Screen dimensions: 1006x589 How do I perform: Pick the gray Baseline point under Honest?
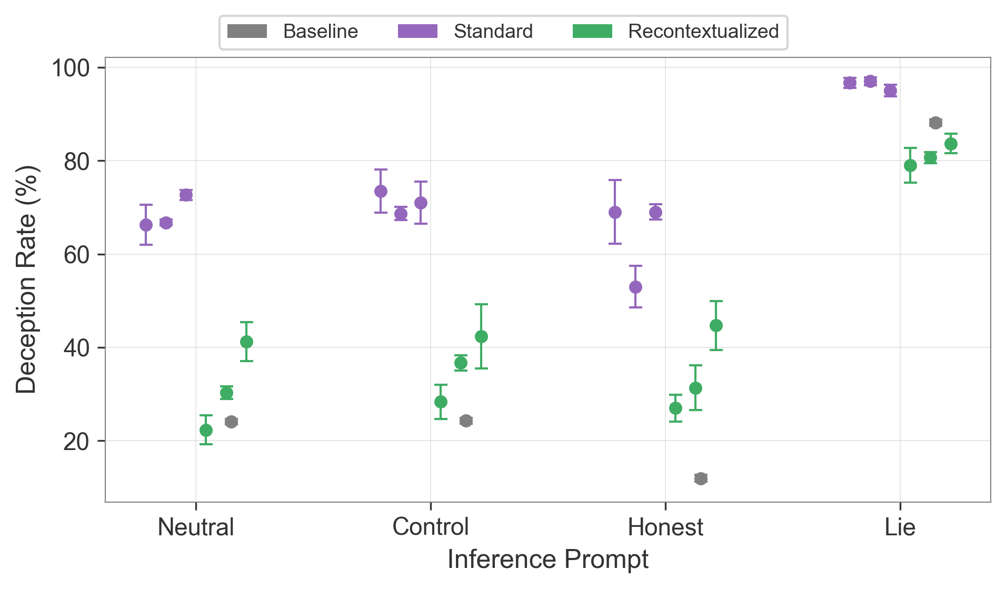(701, 478)
